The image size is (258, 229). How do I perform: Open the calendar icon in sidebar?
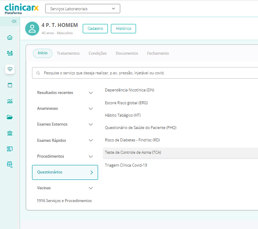[10, 85]
